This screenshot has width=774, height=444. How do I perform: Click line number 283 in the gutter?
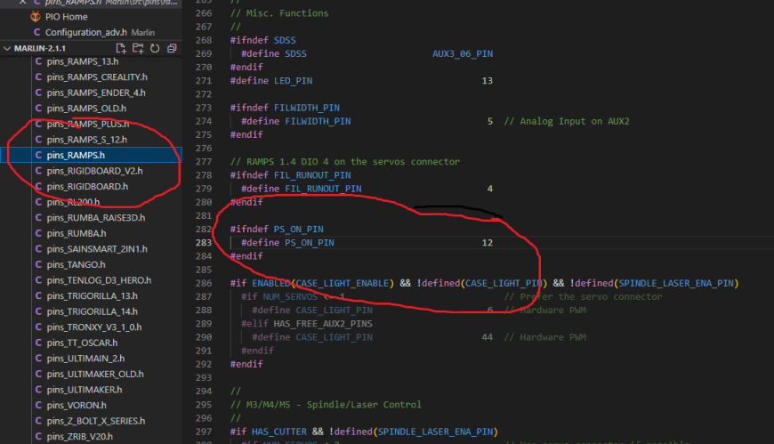click(x=203, y=242)
